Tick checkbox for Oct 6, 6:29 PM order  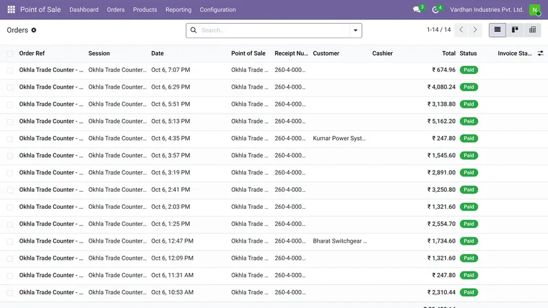pos(10,87)
